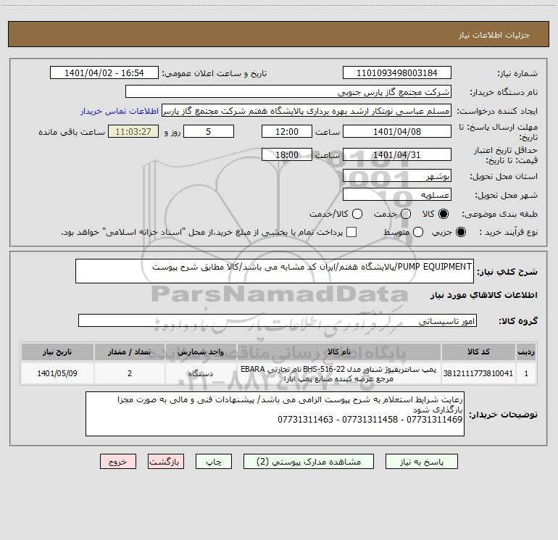The image size is (558, 540).
Task: Click the دستگاه unit cell
Action: click(201, 373)
